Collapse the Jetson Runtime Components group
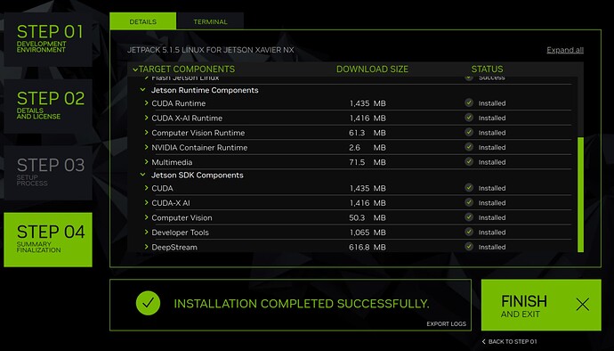The height and width of the screenshot is (351, 614). click(x=143, y=90)
